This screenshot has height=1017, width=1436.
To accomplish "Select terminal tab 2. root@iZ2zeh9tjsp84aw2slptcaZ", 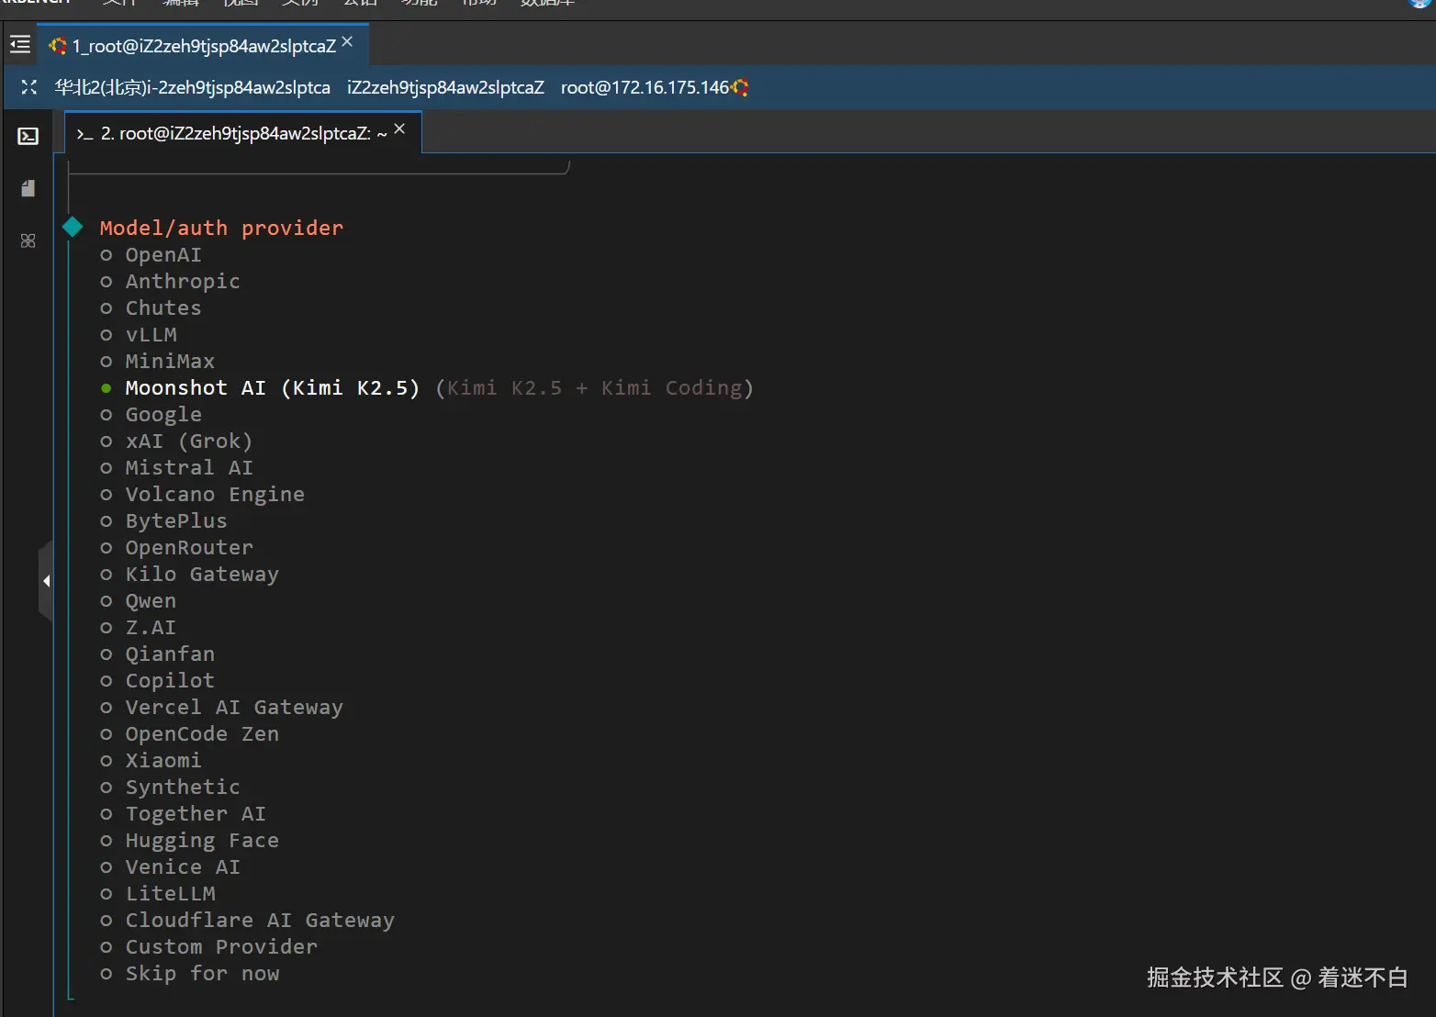I will click(243, 133).
